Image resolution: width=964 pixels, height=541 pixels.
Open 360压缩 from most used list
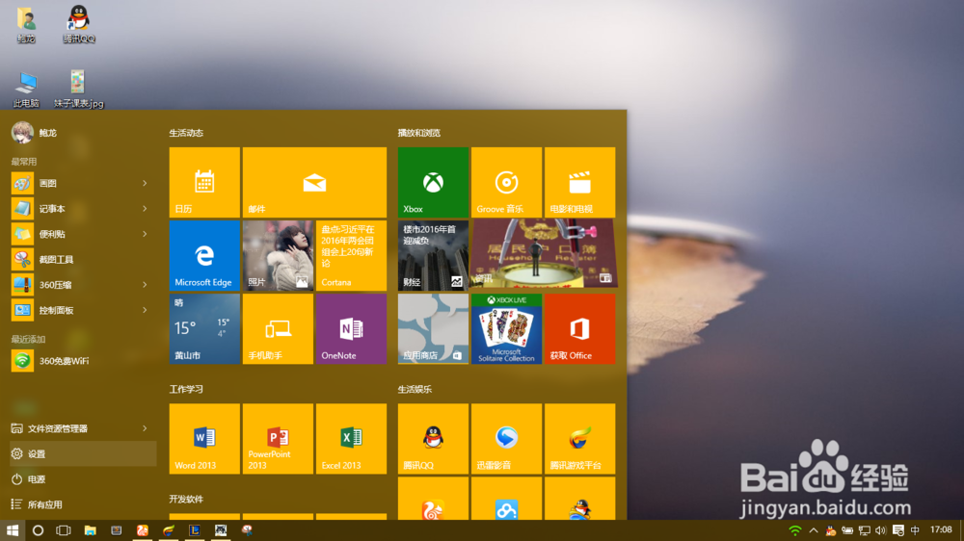[83, 285]
